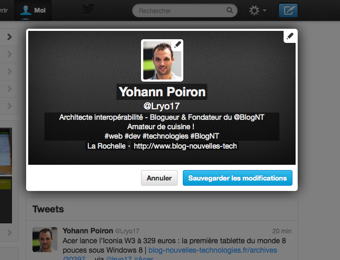The height and width of the screenshot is (260, 340).
Task: Open the settings gear menu
Action: click(257, 10)
